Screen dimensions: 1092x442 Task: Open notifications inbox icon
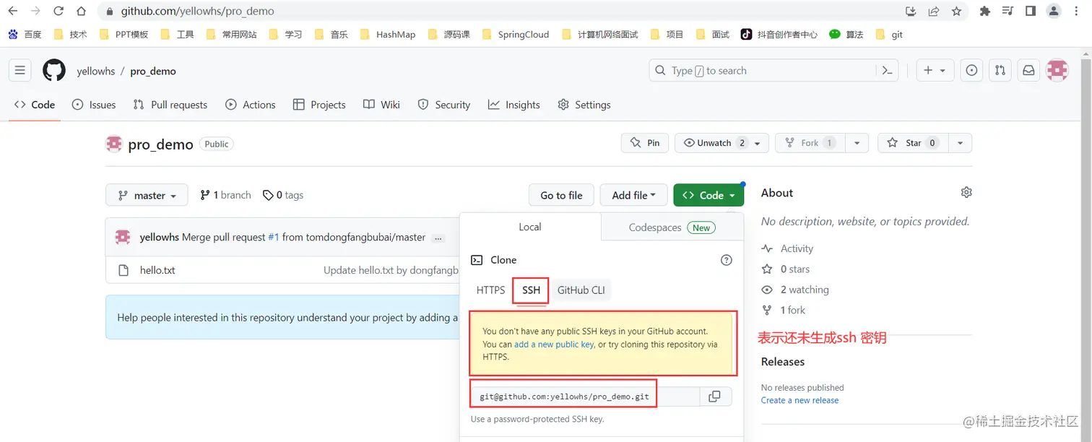1028,70
